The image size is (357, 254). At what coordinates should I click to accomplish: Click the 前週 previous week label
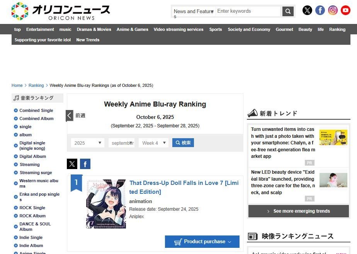coord(80,115)
